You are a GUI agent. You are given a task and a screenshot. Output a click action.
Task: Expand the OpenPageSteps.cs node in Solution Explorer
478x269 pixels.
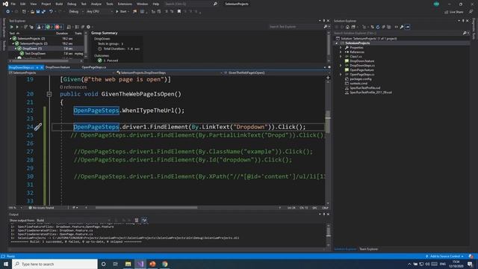(341, 75)
